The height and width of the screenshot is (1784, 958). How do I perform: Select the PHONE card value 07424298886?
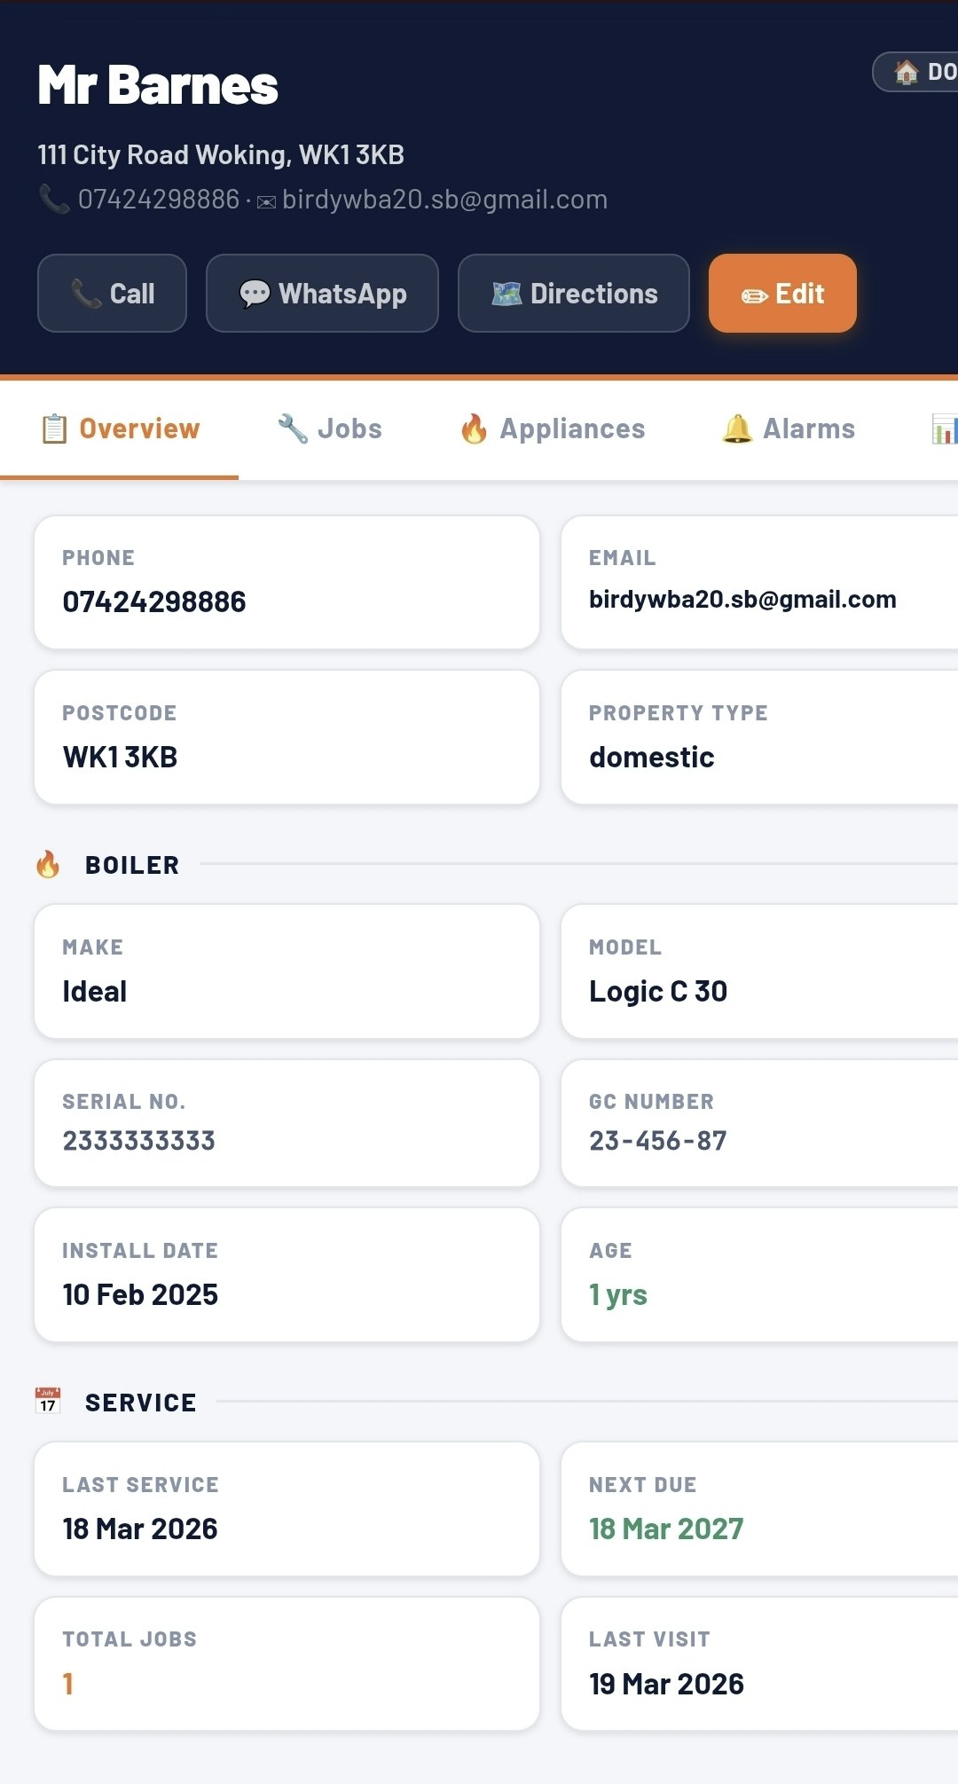(154, 601)
